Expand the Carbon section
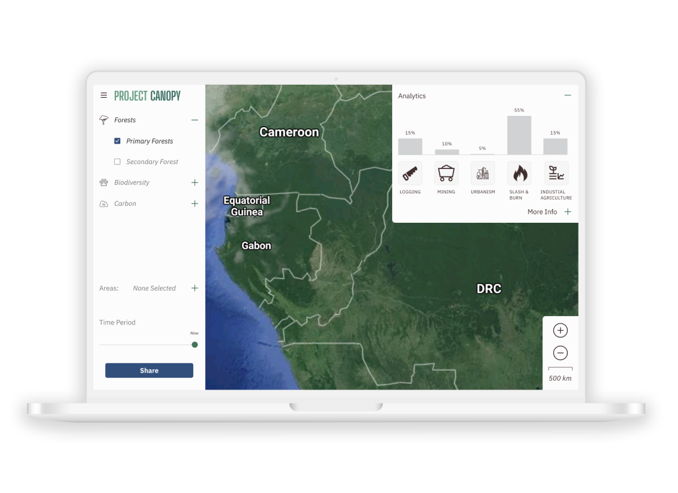 point(195,204)
